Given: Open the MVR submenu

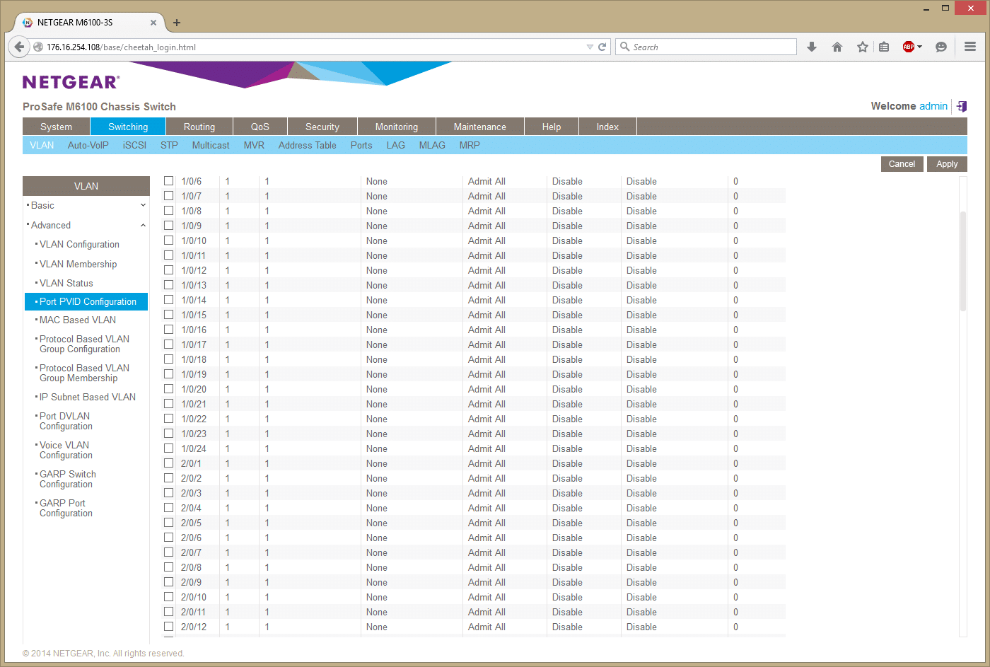Looking at the screenshot, I should point(254,145).
